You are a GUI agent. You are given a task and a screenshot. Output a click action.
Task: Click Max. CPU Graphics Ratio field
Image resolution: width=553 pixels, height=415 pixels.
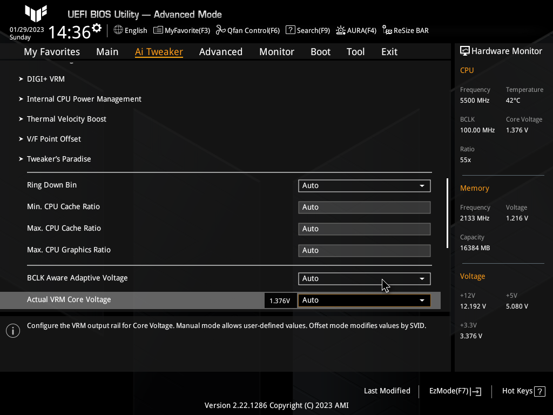tap(365, 251)
